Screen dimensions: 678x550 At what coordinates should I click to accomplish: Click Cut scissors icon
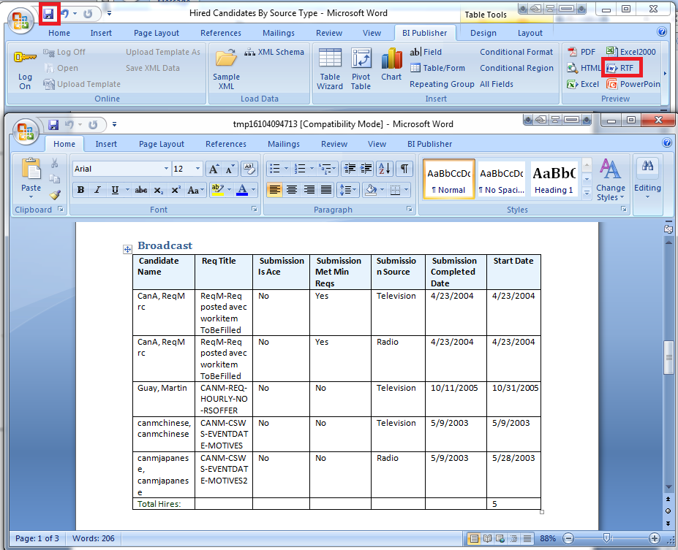(54, 163)
